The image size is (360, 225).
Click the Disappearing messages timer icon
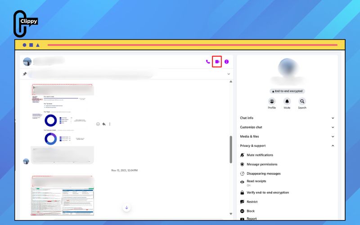pos(242,174)
